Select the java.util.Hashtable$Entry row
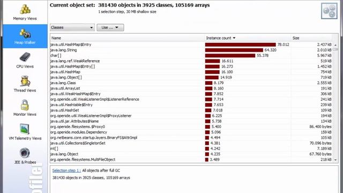This screenshot has height=193, width=343. [191, 105]
